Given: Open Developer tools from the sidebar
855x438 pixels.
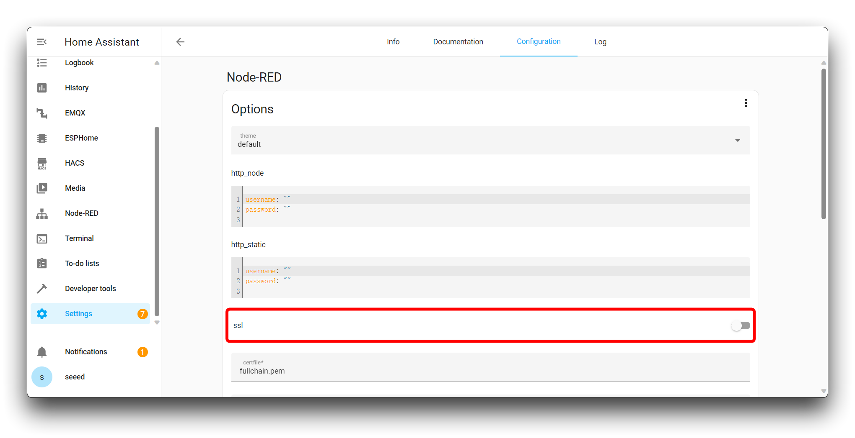Looking at the screenshot, I should click(x=91, y=289).
